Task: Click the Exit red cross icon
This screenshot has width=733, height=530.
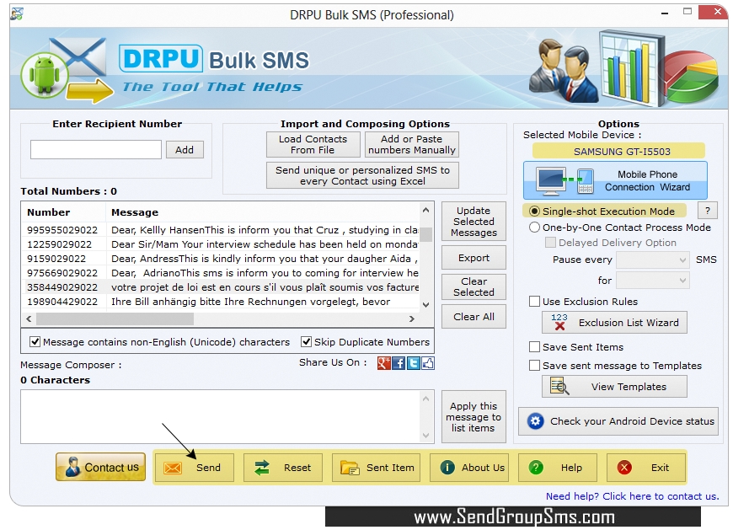Action: (x=624, y=468)
